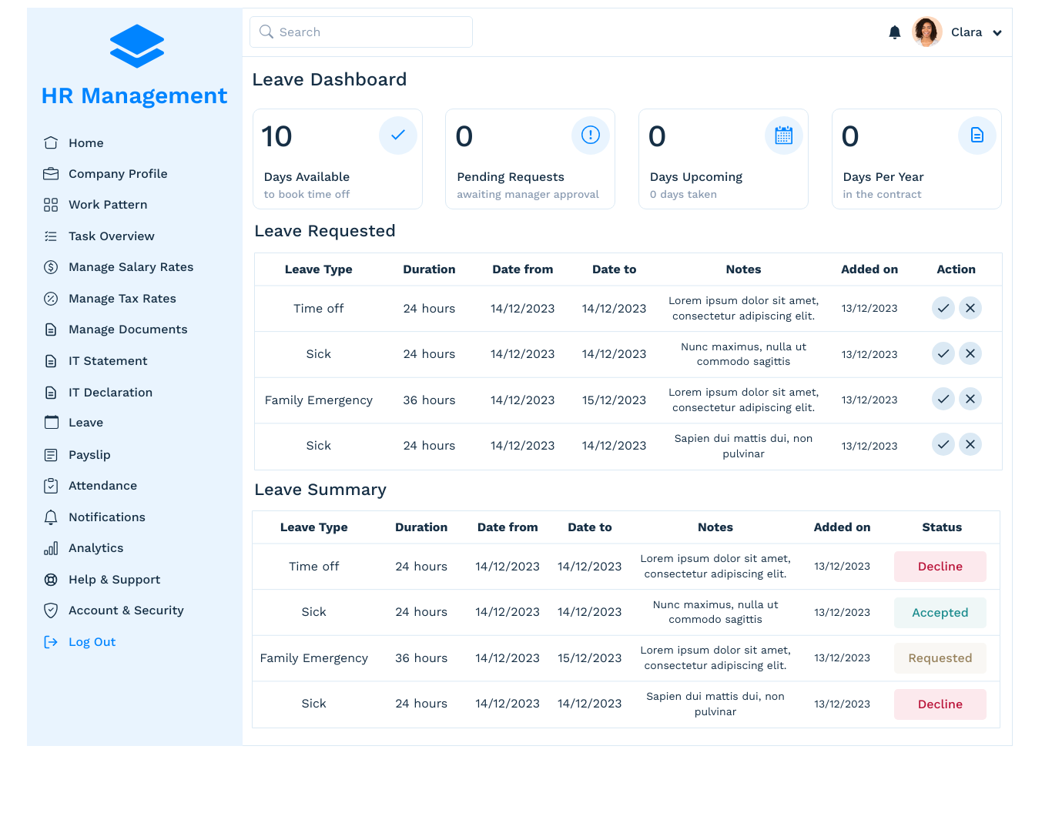1062x823 pixels.
Task: Click the checkmark icon on Days Available card
Action: pos(397,135)
